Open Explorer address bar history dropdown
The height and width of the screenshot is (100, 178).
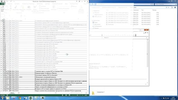point(151,4)
